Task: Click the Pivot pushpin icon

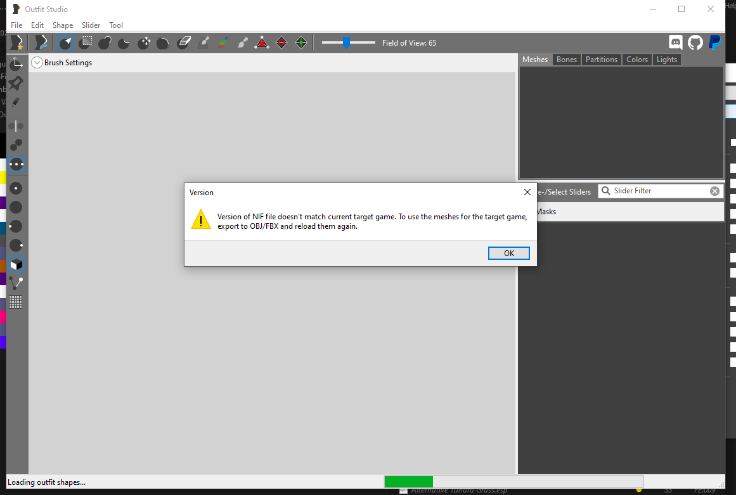Action: (x=16, y=83)
